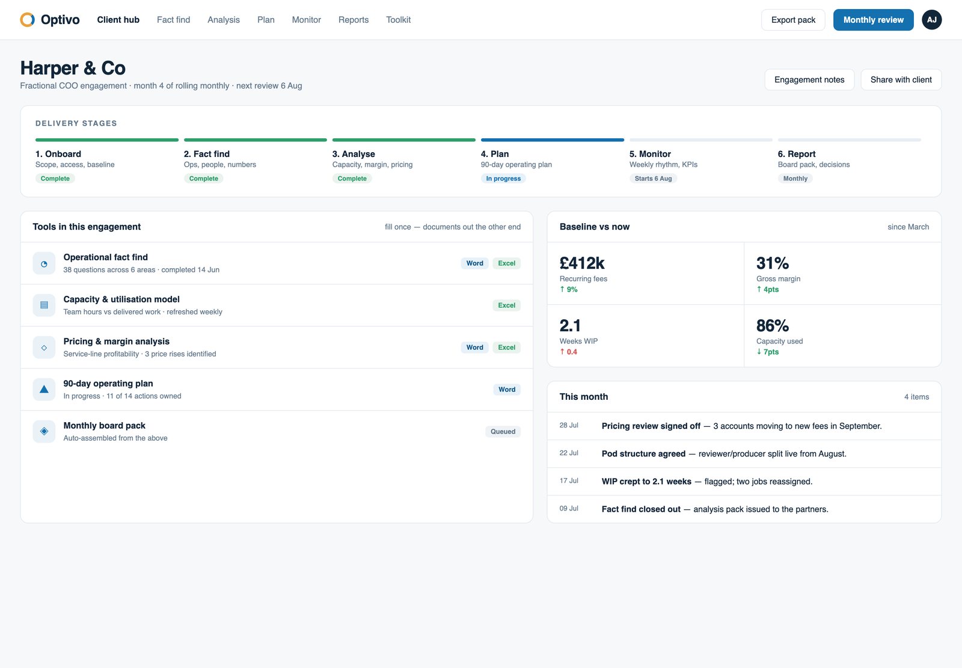The width and height of the screenshot is (962, 668).
Task: Select the 1. Onboard progress bar
Action: [107, 140]
